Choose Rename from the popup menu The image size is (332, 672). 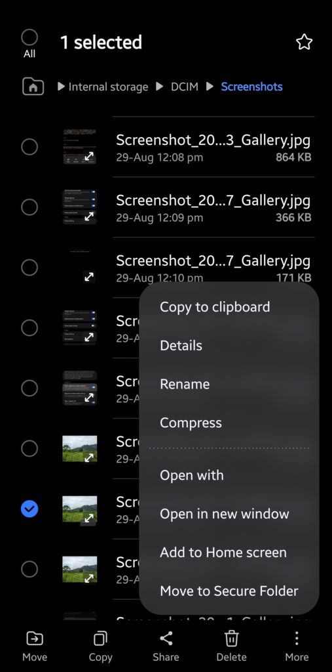coord(185,384)
